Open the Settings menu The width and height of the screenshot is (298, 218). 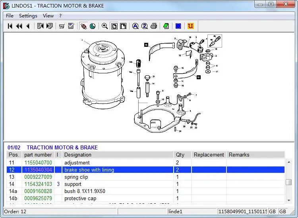click(x=28, y=16)
